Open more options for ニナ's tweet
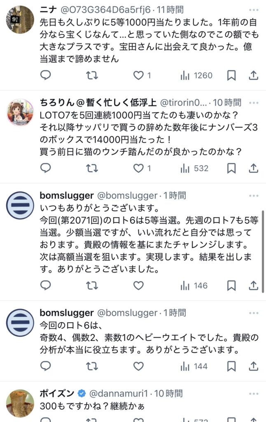 click(x=254, y=9)
